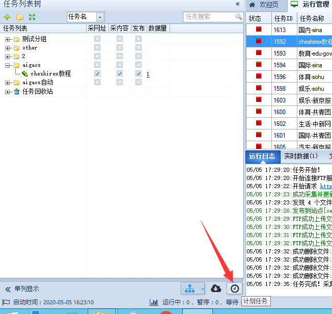Select task row 1601 国际-共青团
This screenshot has height=314, width=332.
coord(289,135)
